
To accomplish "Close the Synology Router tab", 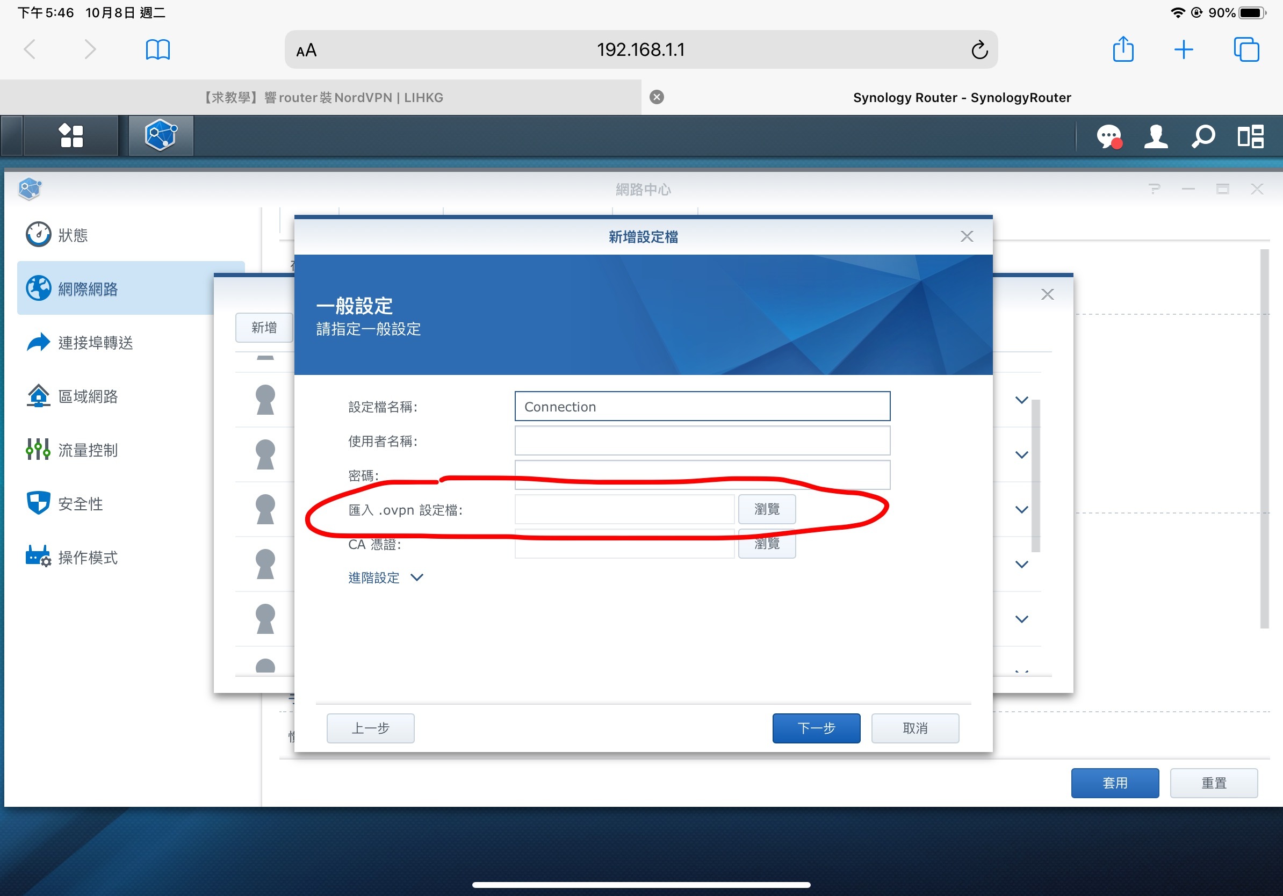I will (657, 97).
